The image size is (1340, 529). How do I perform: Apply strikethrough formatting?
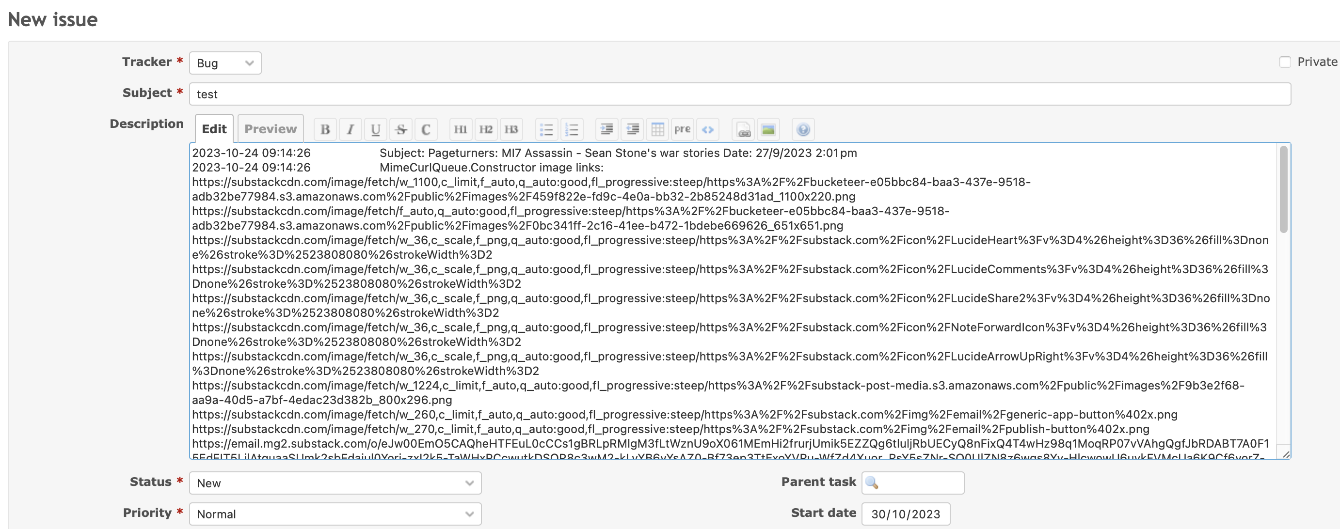[x=400, y=129]
